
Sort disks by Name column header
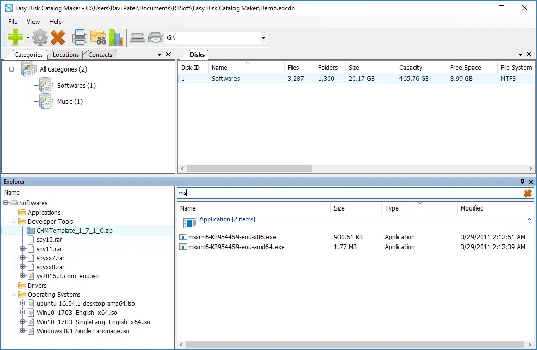coord(246,68)
